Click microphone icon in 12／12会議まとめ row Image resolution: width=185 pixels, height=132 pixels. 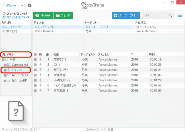tap(41, 85)
